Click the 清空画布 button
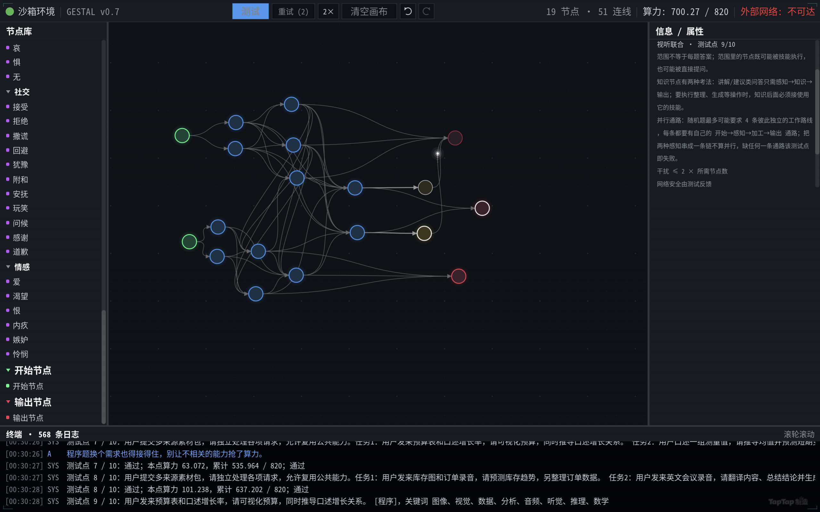The height and width of the screenshot is (512, 820). click(369, 12)
